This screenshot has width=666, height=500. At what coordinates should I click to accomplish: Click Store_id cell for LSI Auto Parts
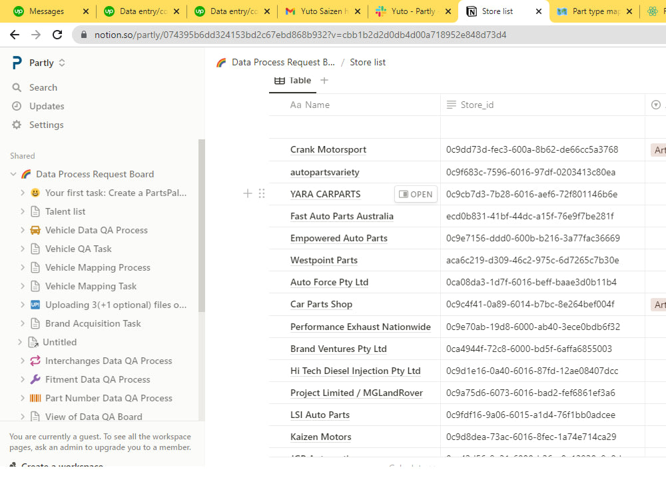[x=543, y=415]
